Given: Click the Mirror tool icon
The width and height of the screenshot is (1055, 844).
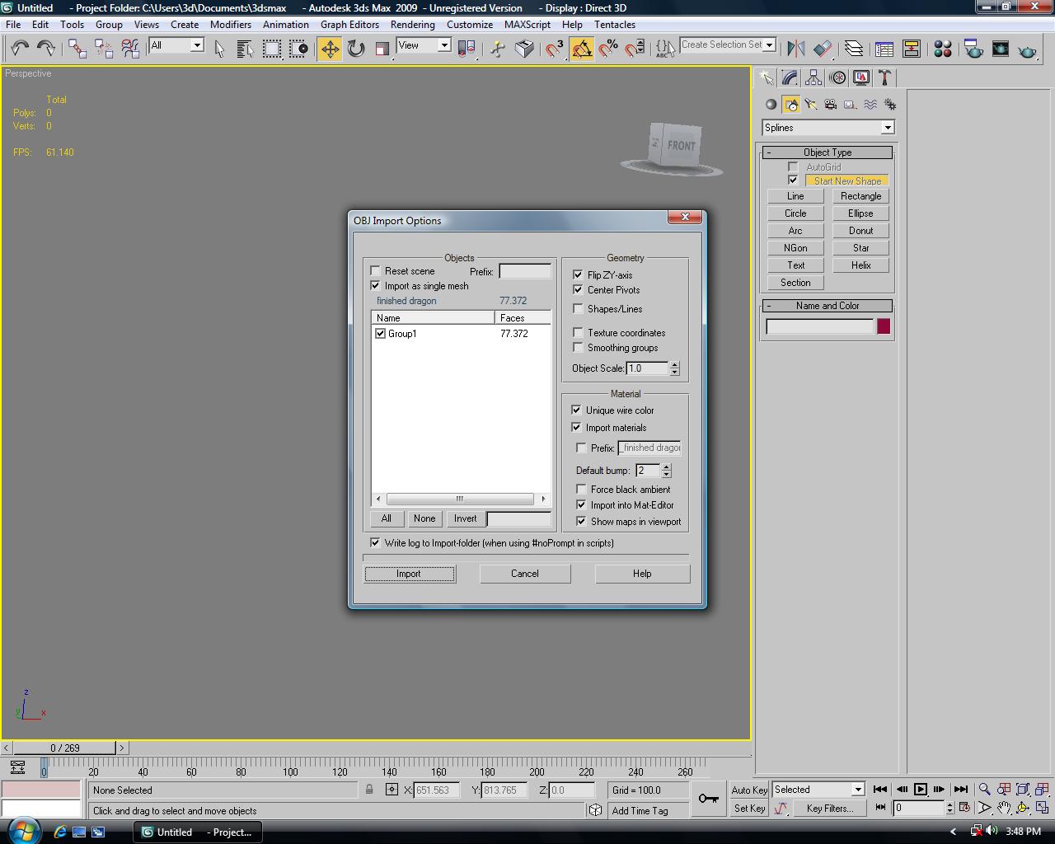Looking at the screenshot, I should click(795, 49).
